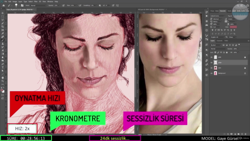Click the Play actions panel icon
This screenshot has height=141, width=250.
(x=207, y=16)
